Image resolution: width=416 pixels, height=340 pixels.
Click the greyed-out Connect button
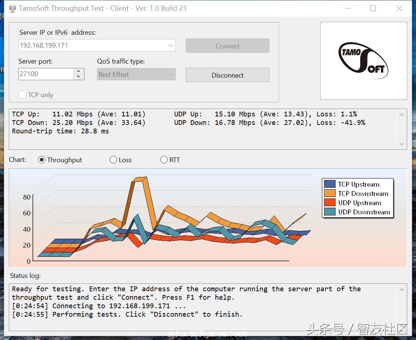point(227,46)
